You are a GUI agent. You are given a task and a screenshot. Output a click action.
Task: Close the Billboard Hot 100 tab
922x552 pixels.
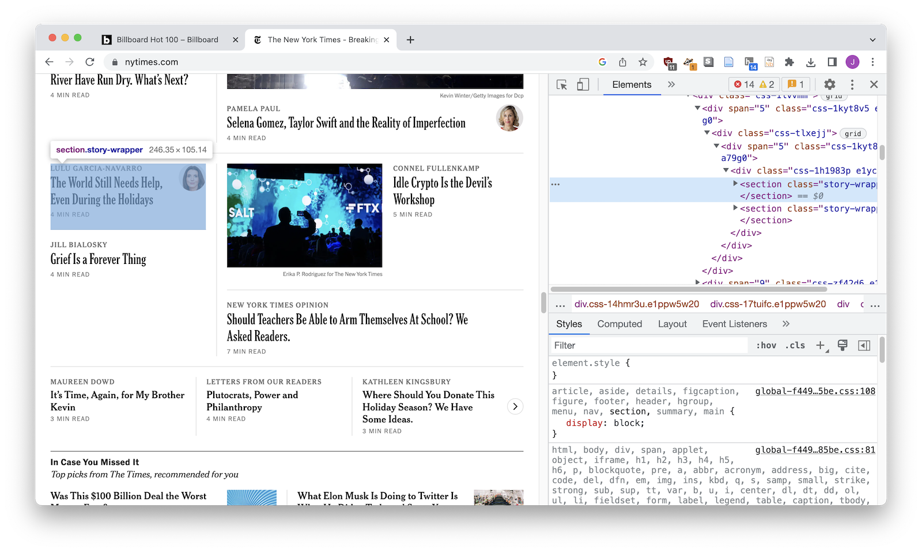point(235,40)
